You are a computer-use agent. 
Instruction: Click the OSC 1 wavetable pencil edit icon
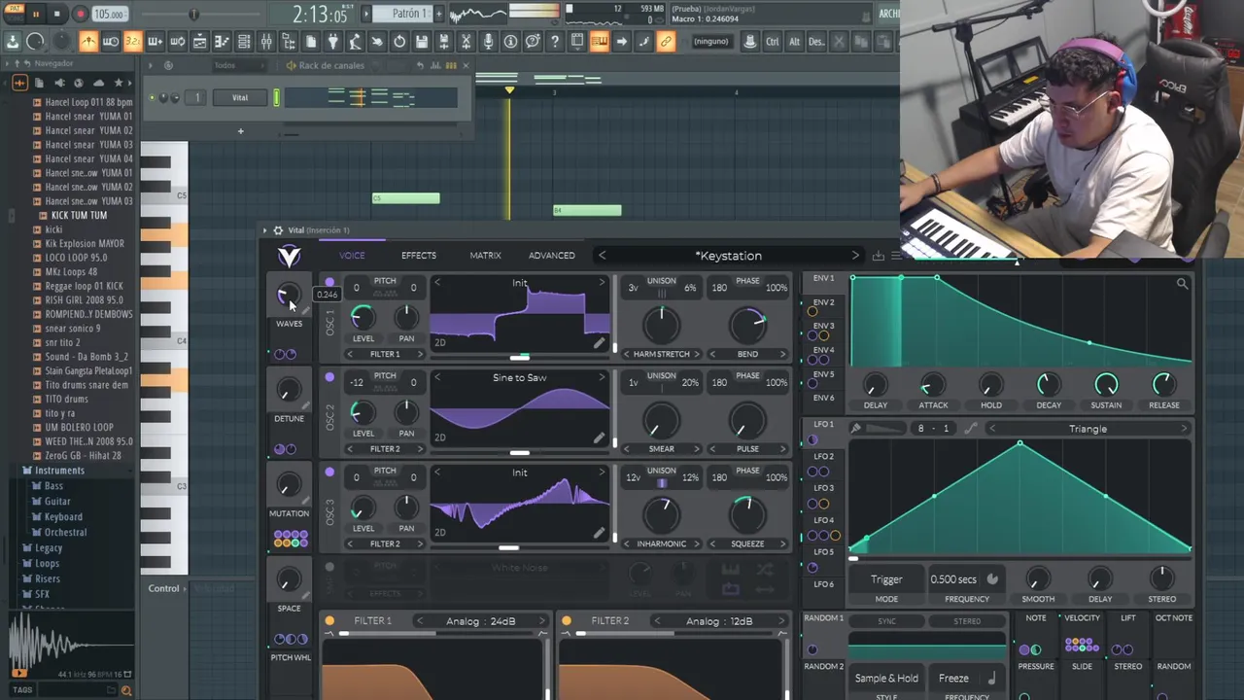click(x=599, y=343)
